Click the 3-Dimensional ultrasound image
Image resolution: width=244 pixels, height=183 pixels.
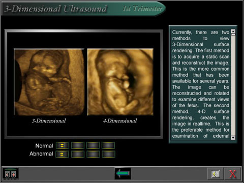tap(49, 82)
